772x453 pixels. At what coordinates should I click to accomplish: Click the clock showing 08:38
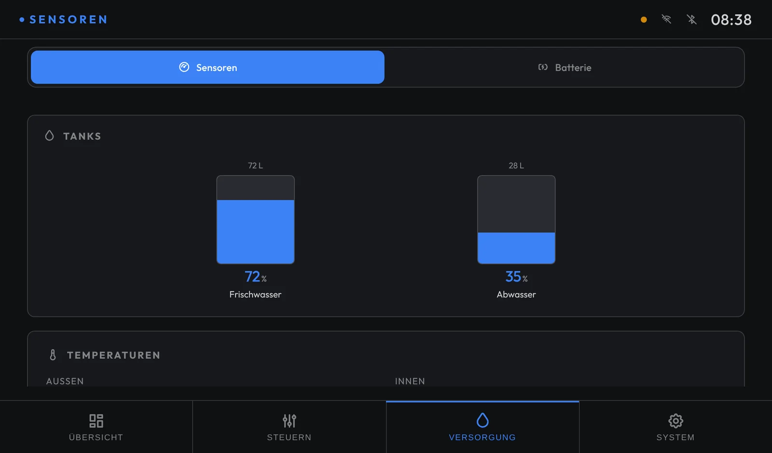tap(731, 20)
